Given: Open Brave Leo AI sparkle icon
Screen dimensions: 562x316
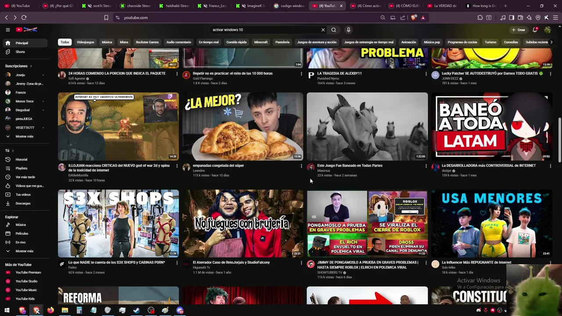Looking at the screenshot, I should coord(529,18).
